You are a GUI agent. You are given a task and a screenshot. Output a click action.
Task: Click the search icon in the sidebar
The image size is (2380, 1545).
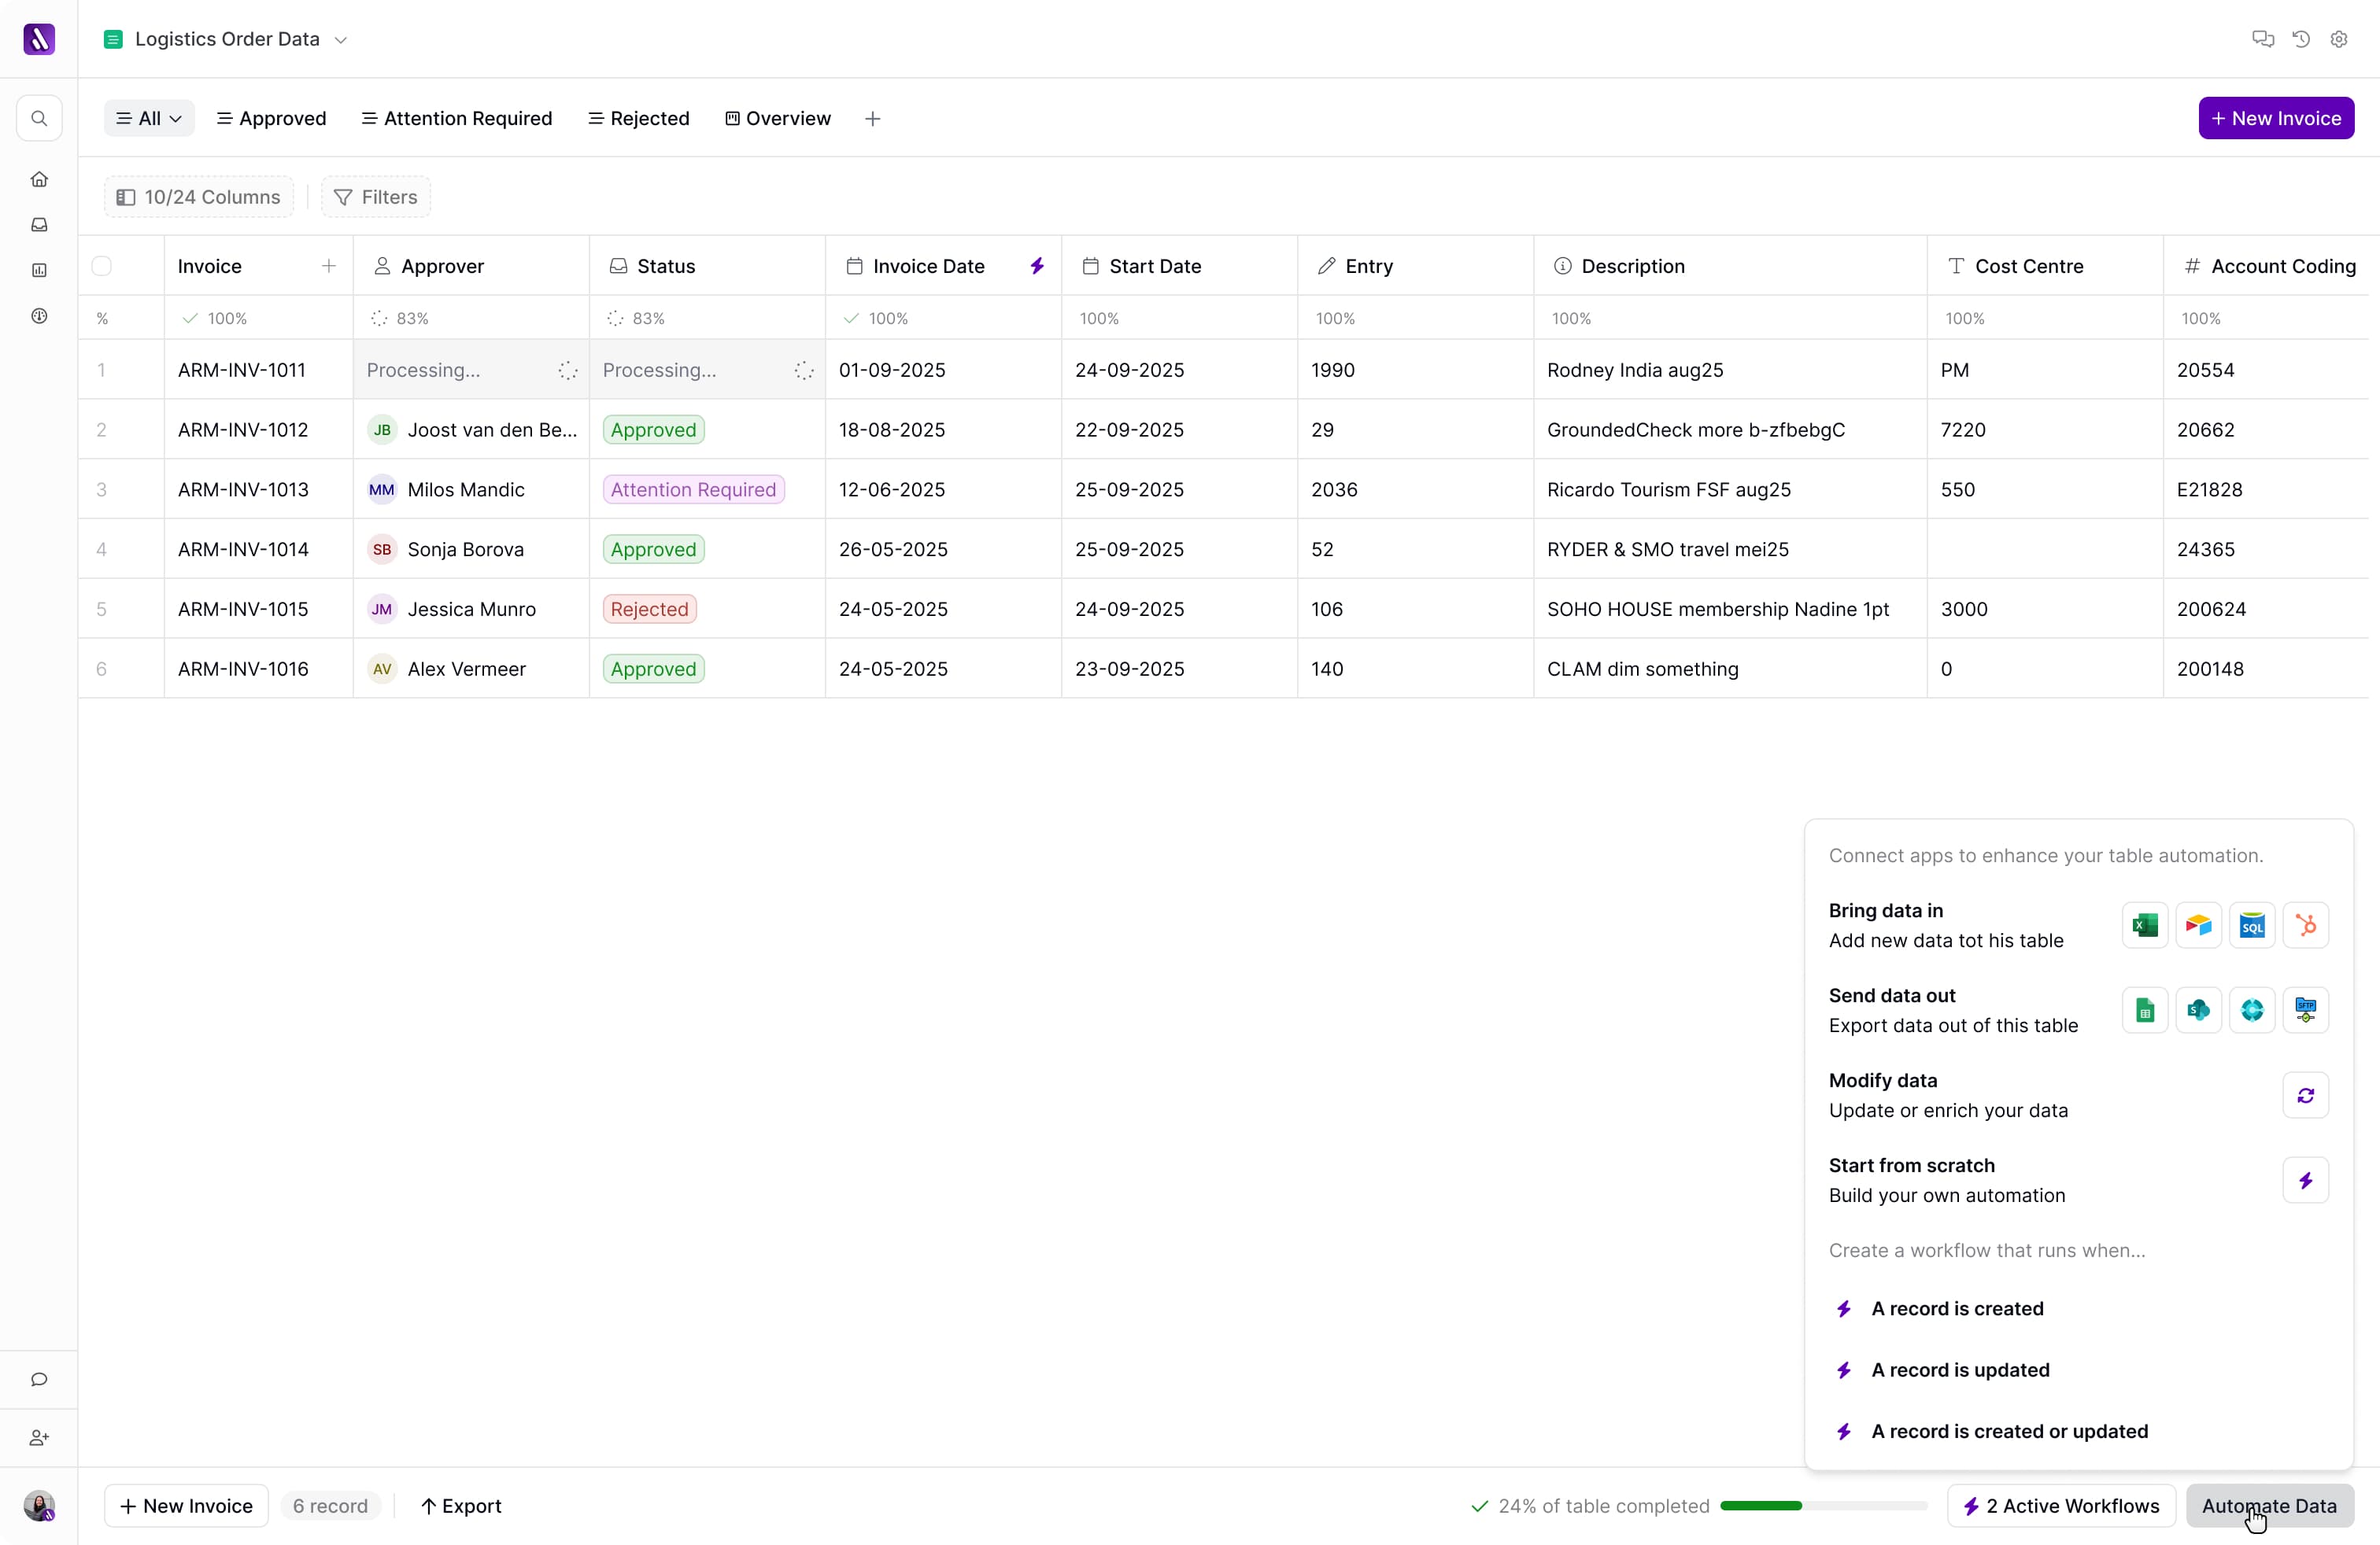(39, 119)
